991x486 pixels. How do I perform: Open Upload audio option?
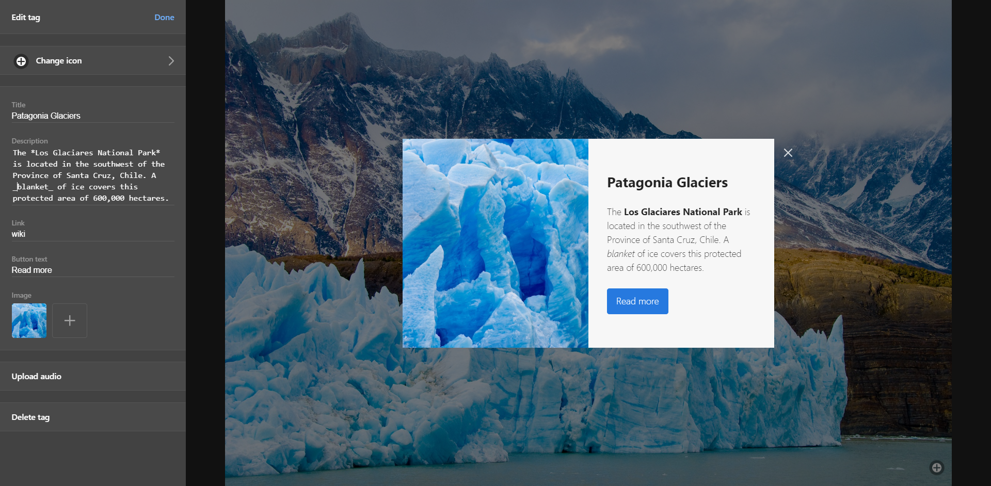pos(93,376)
